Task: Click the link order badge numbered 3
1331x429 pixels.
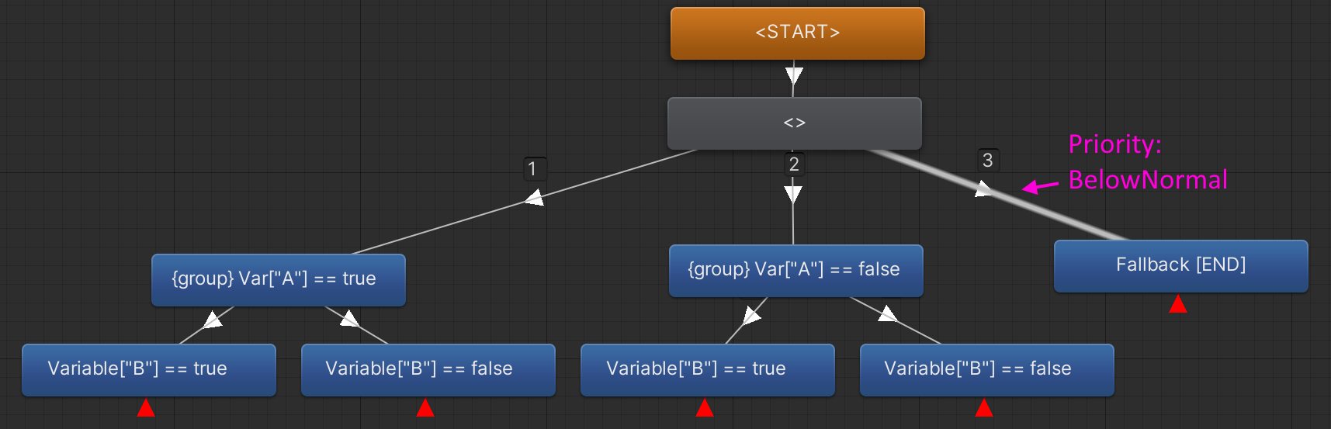Action: point(988,160)
